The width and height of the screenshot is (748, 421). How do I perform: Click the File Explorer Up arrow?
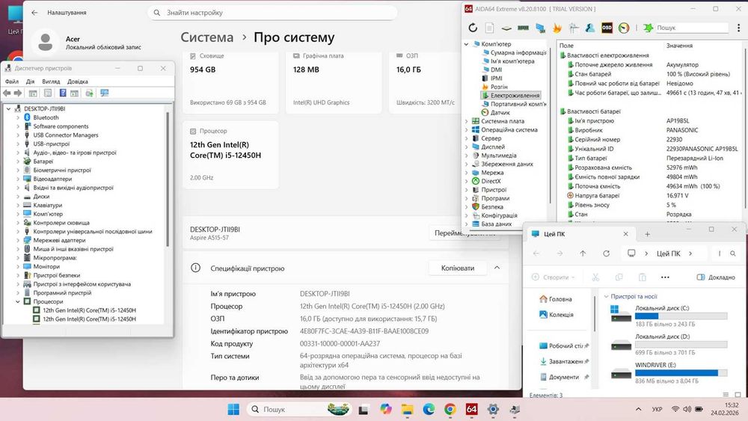[x=583, y=253]
